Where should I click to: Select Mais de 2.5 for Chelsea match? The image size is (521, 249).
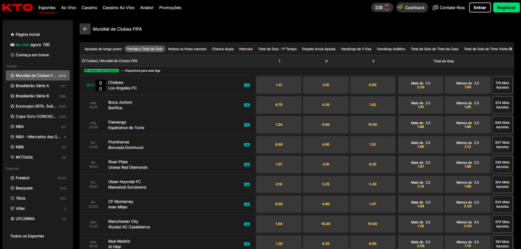pos(421,85)
